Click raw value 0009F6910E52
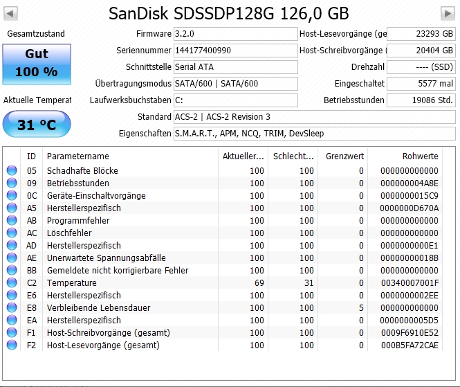The height and width of the screenshot is (387, 460). point(410,333)
